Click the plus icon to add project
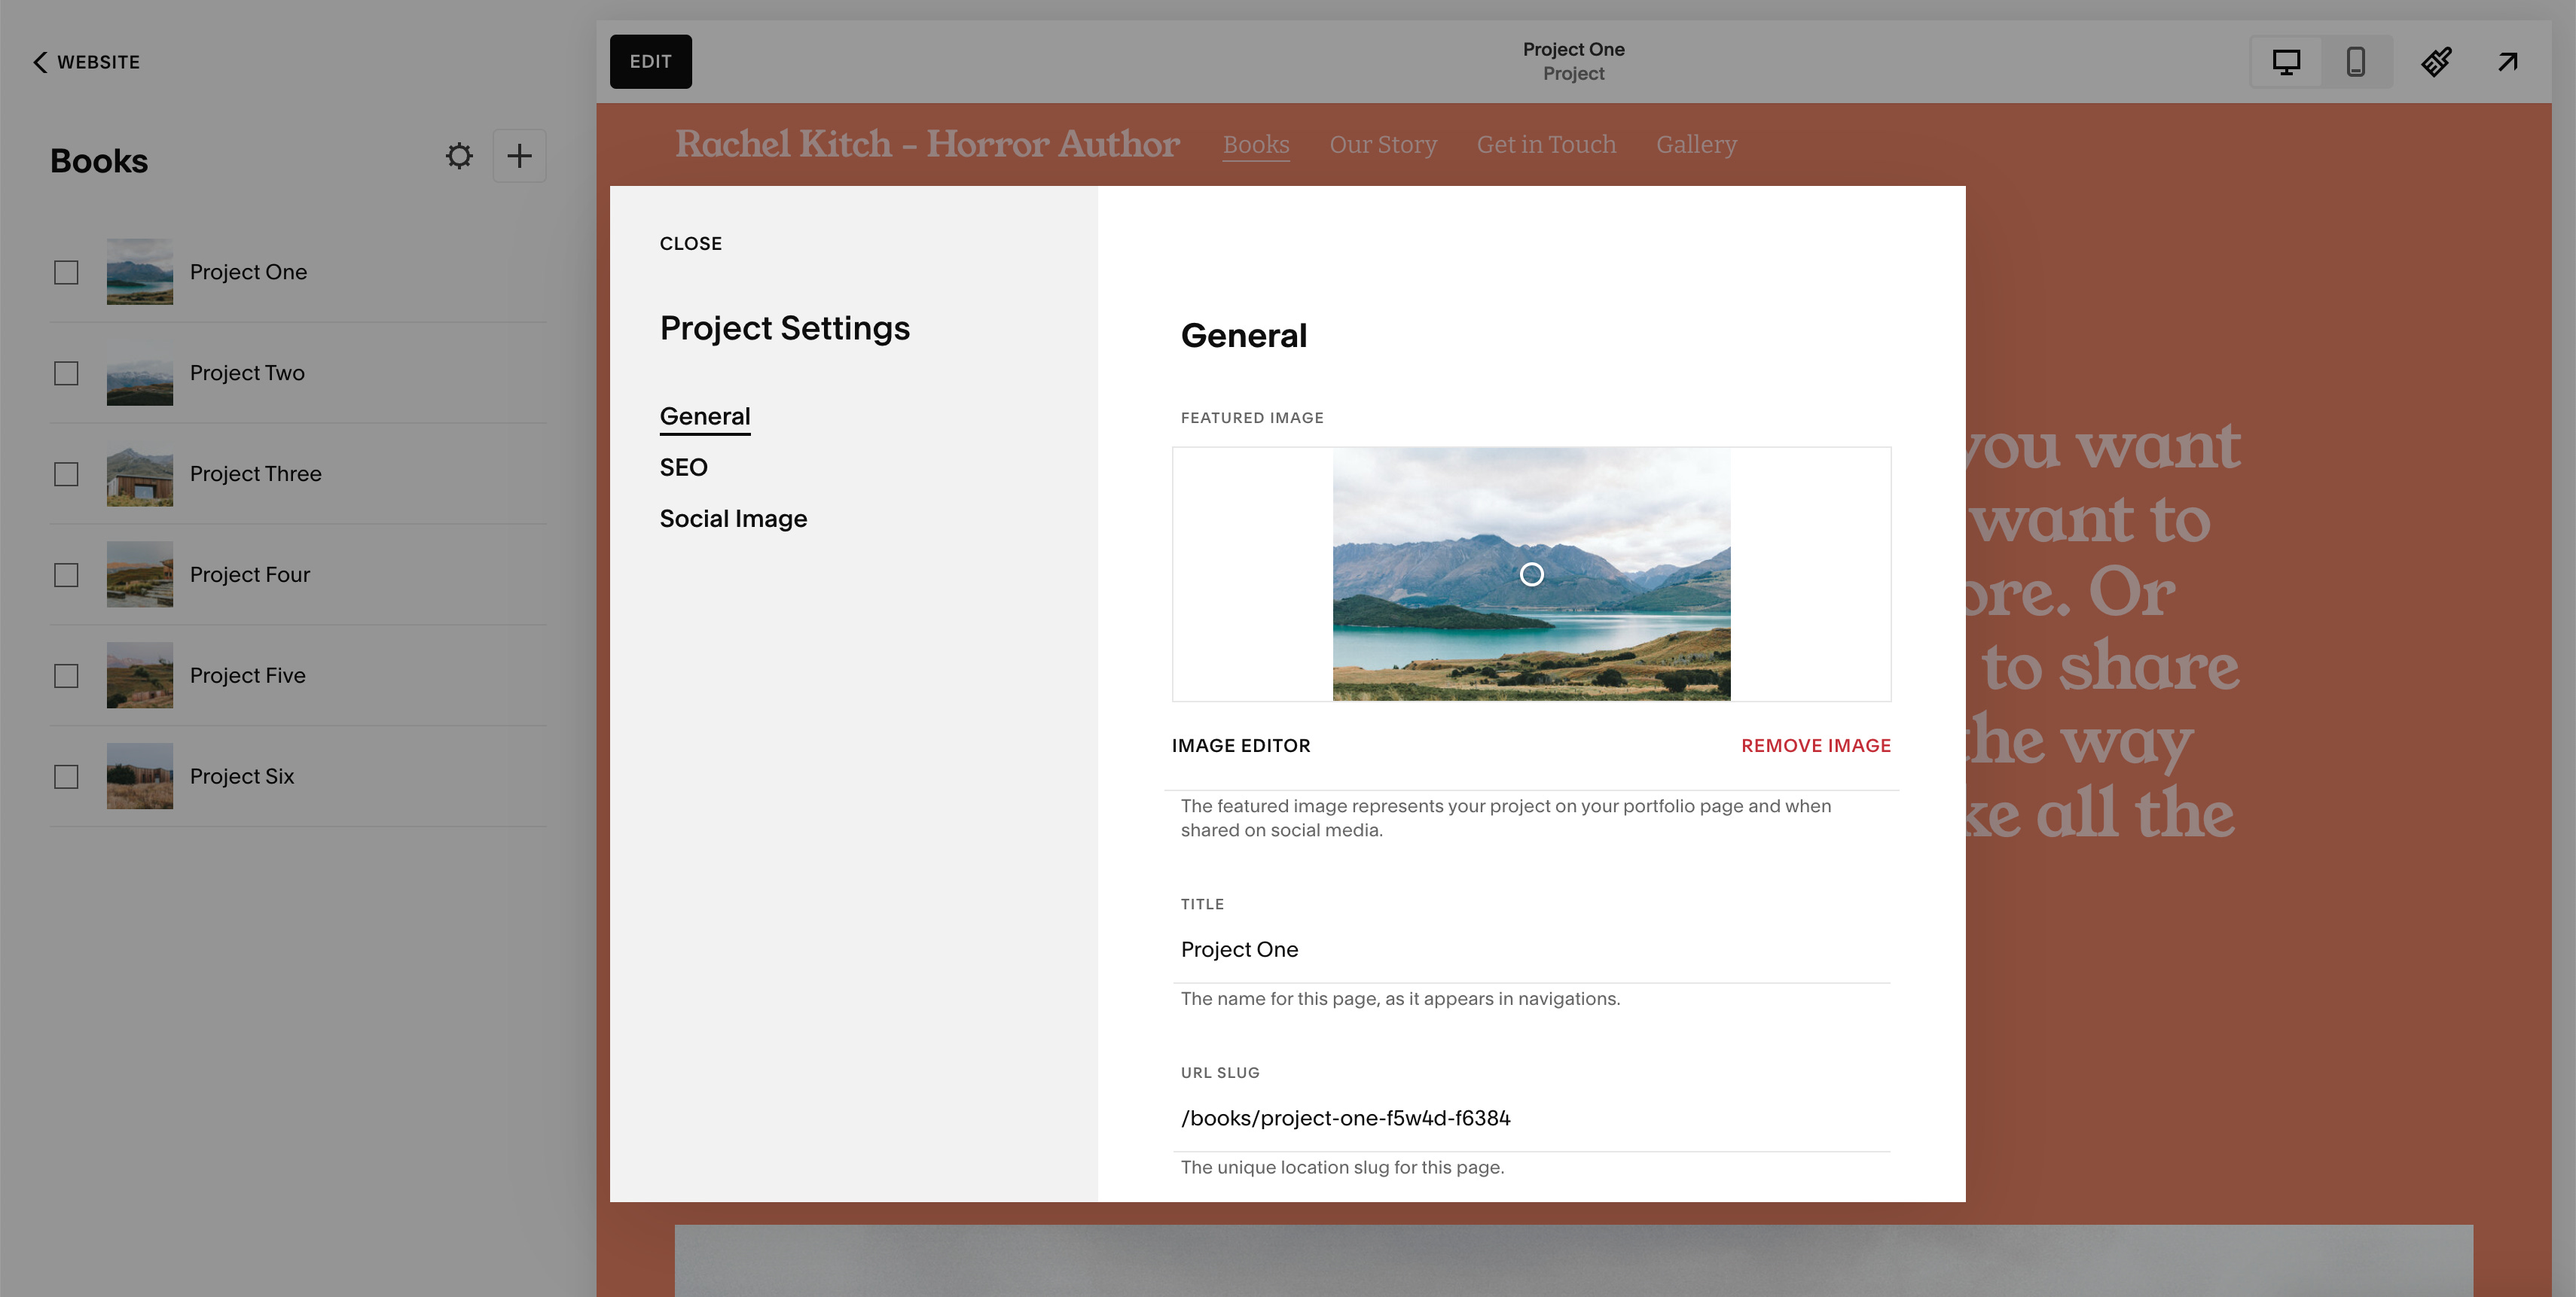This screenshot has width=2576, height=1297. pos(519,156)
